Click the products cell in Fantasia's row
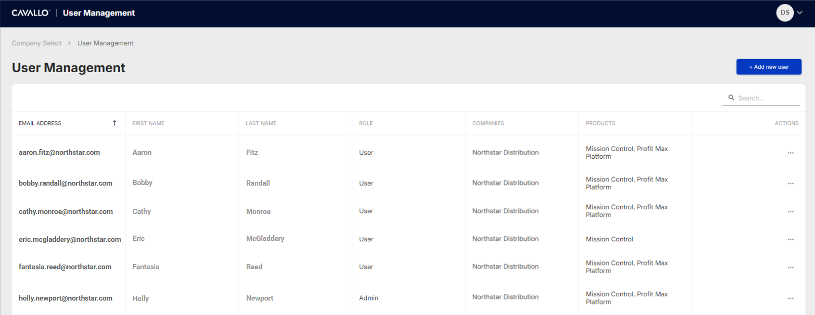 tap(627, 267)
